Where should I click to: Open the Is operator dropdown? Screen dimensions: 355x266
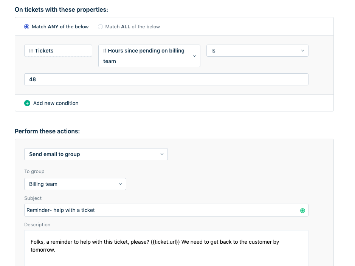tap(257, 51)
